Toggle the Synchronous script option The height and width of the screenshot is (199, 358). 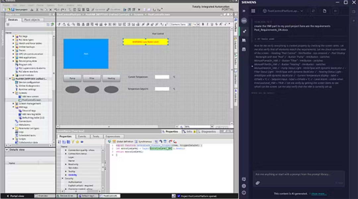click(143, 142)
